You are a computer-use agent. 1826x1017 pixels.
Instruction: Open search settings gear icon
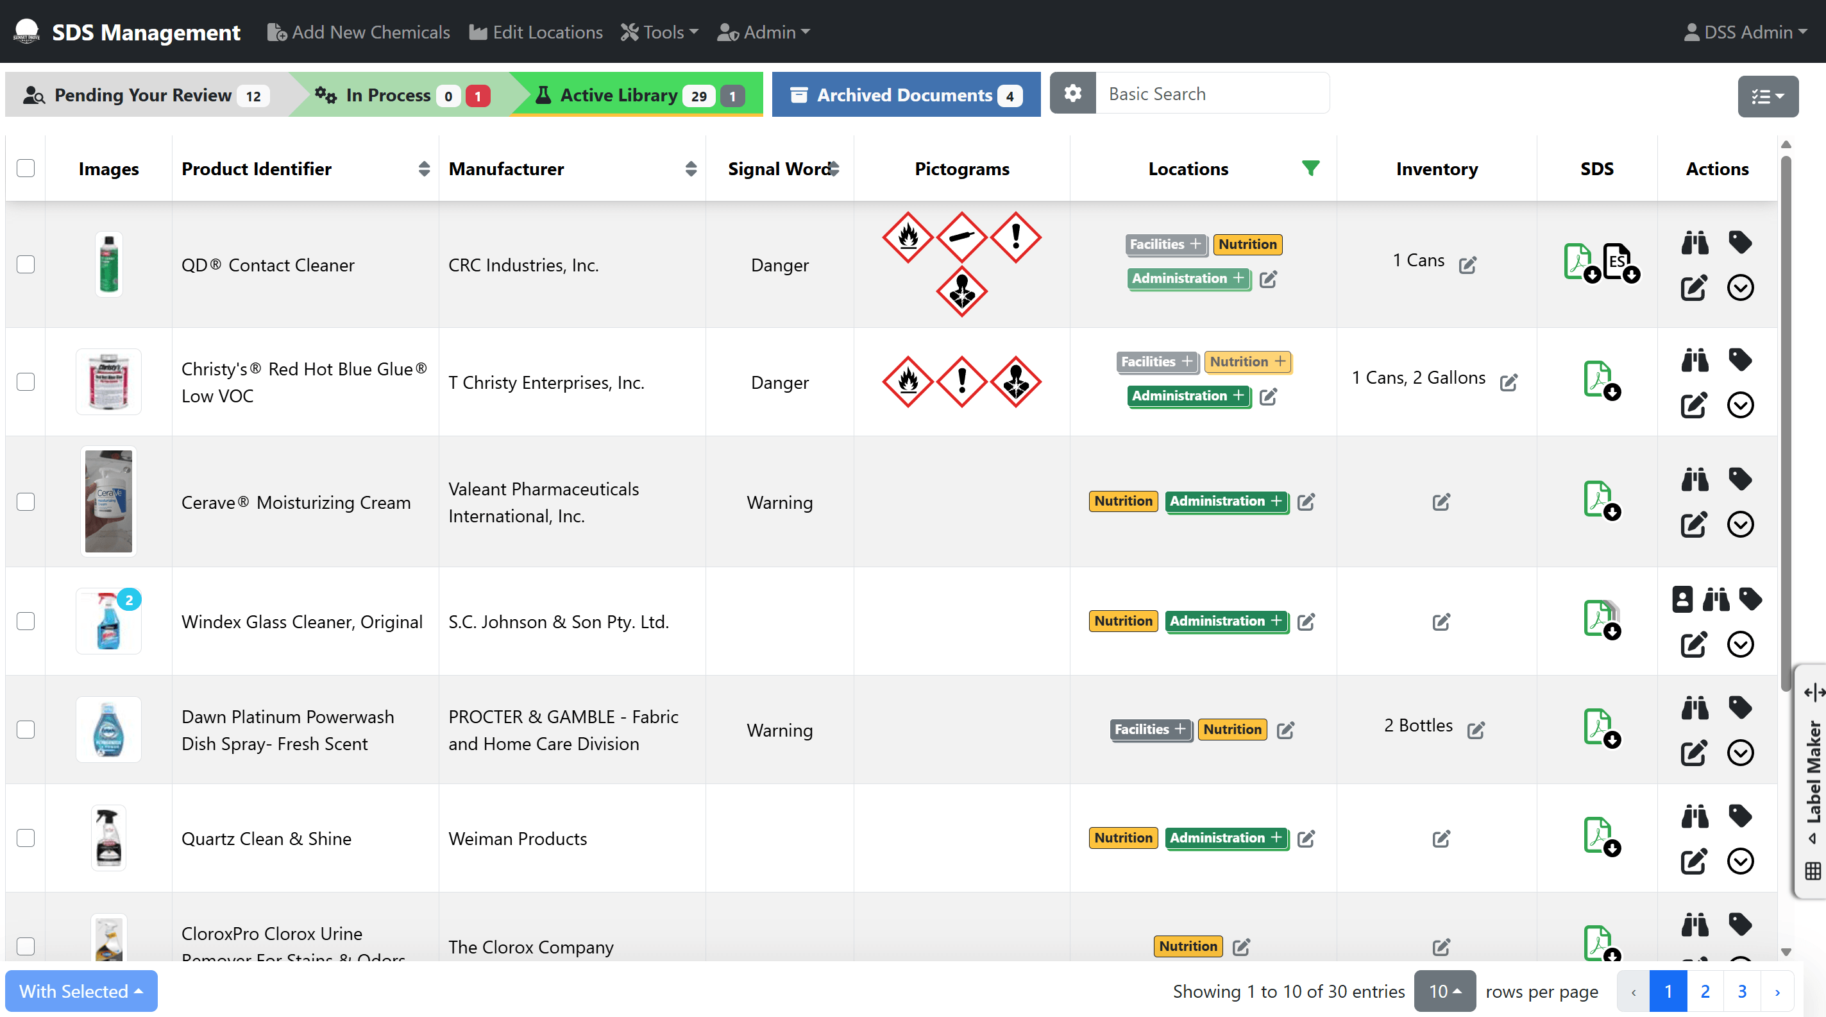1072,93
